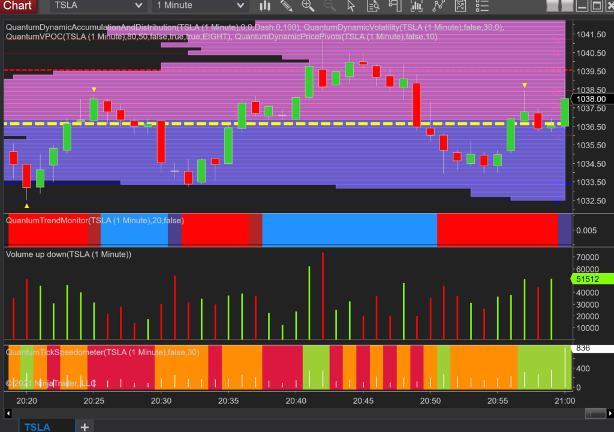Image resolution: width=614 pixels, height=432 pixels.
Task: Select the QuantumVPOC indicator label
Action: (x=119, y=37)
